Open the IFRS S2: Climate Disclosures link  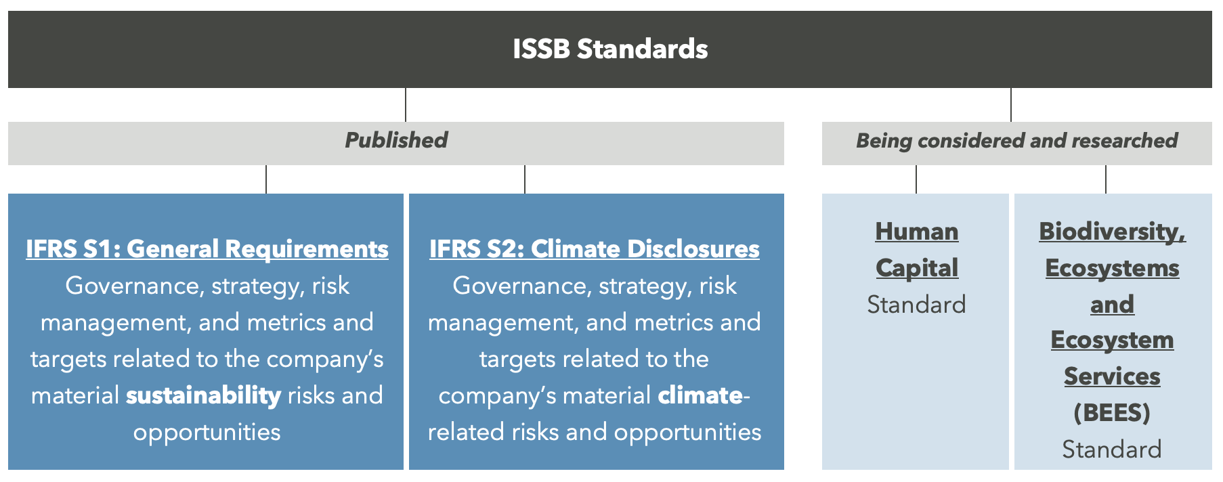click(595, 248)
